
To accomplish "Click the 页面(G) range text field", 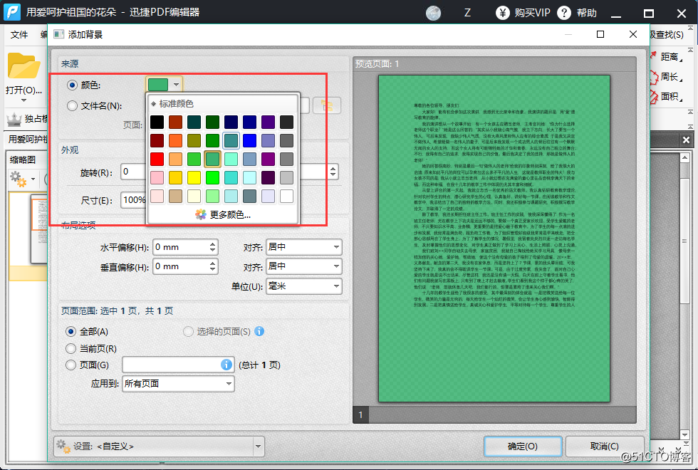I will (x=177, y=365).
